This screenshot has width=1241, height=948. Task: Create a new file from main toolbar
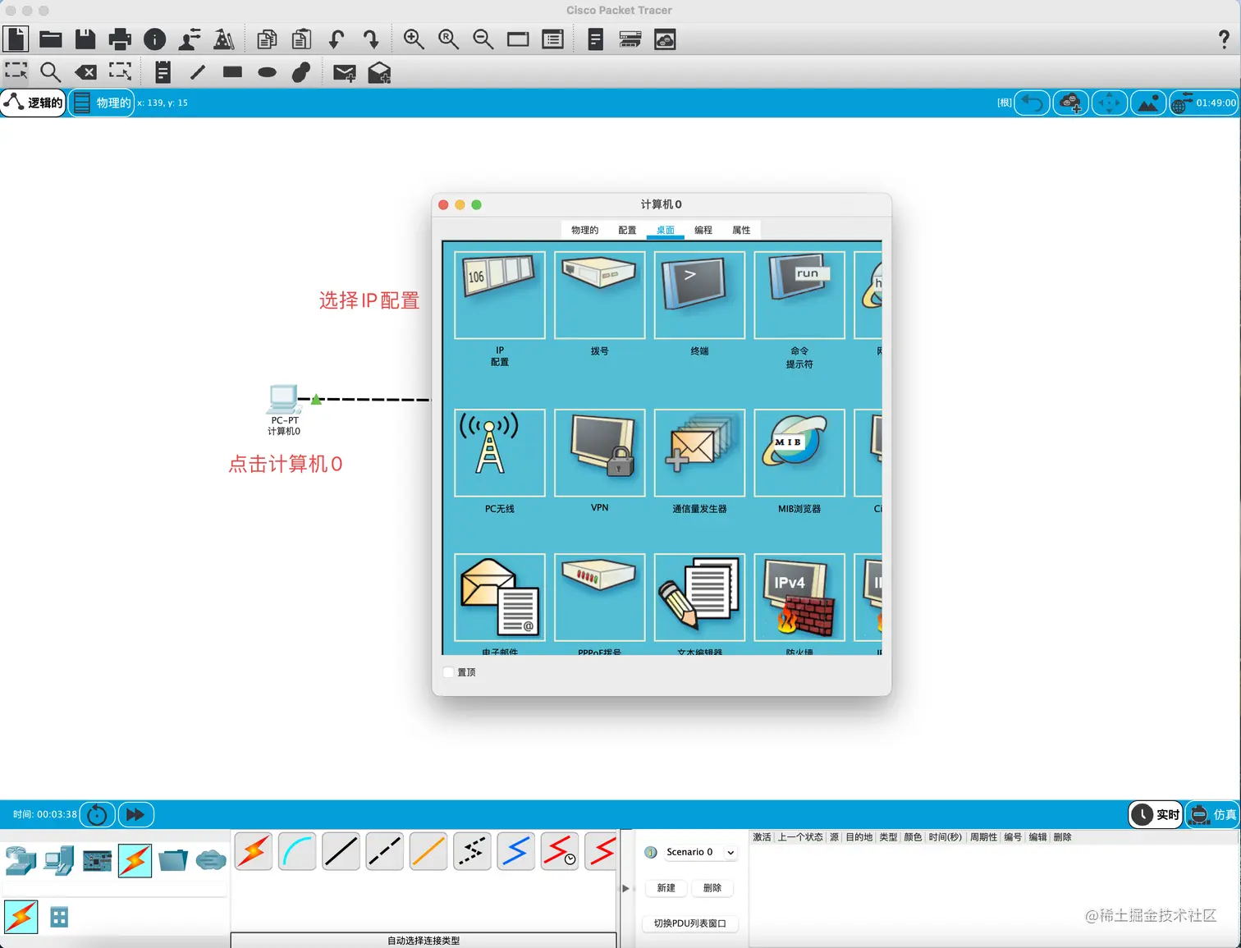coord(16,39)
